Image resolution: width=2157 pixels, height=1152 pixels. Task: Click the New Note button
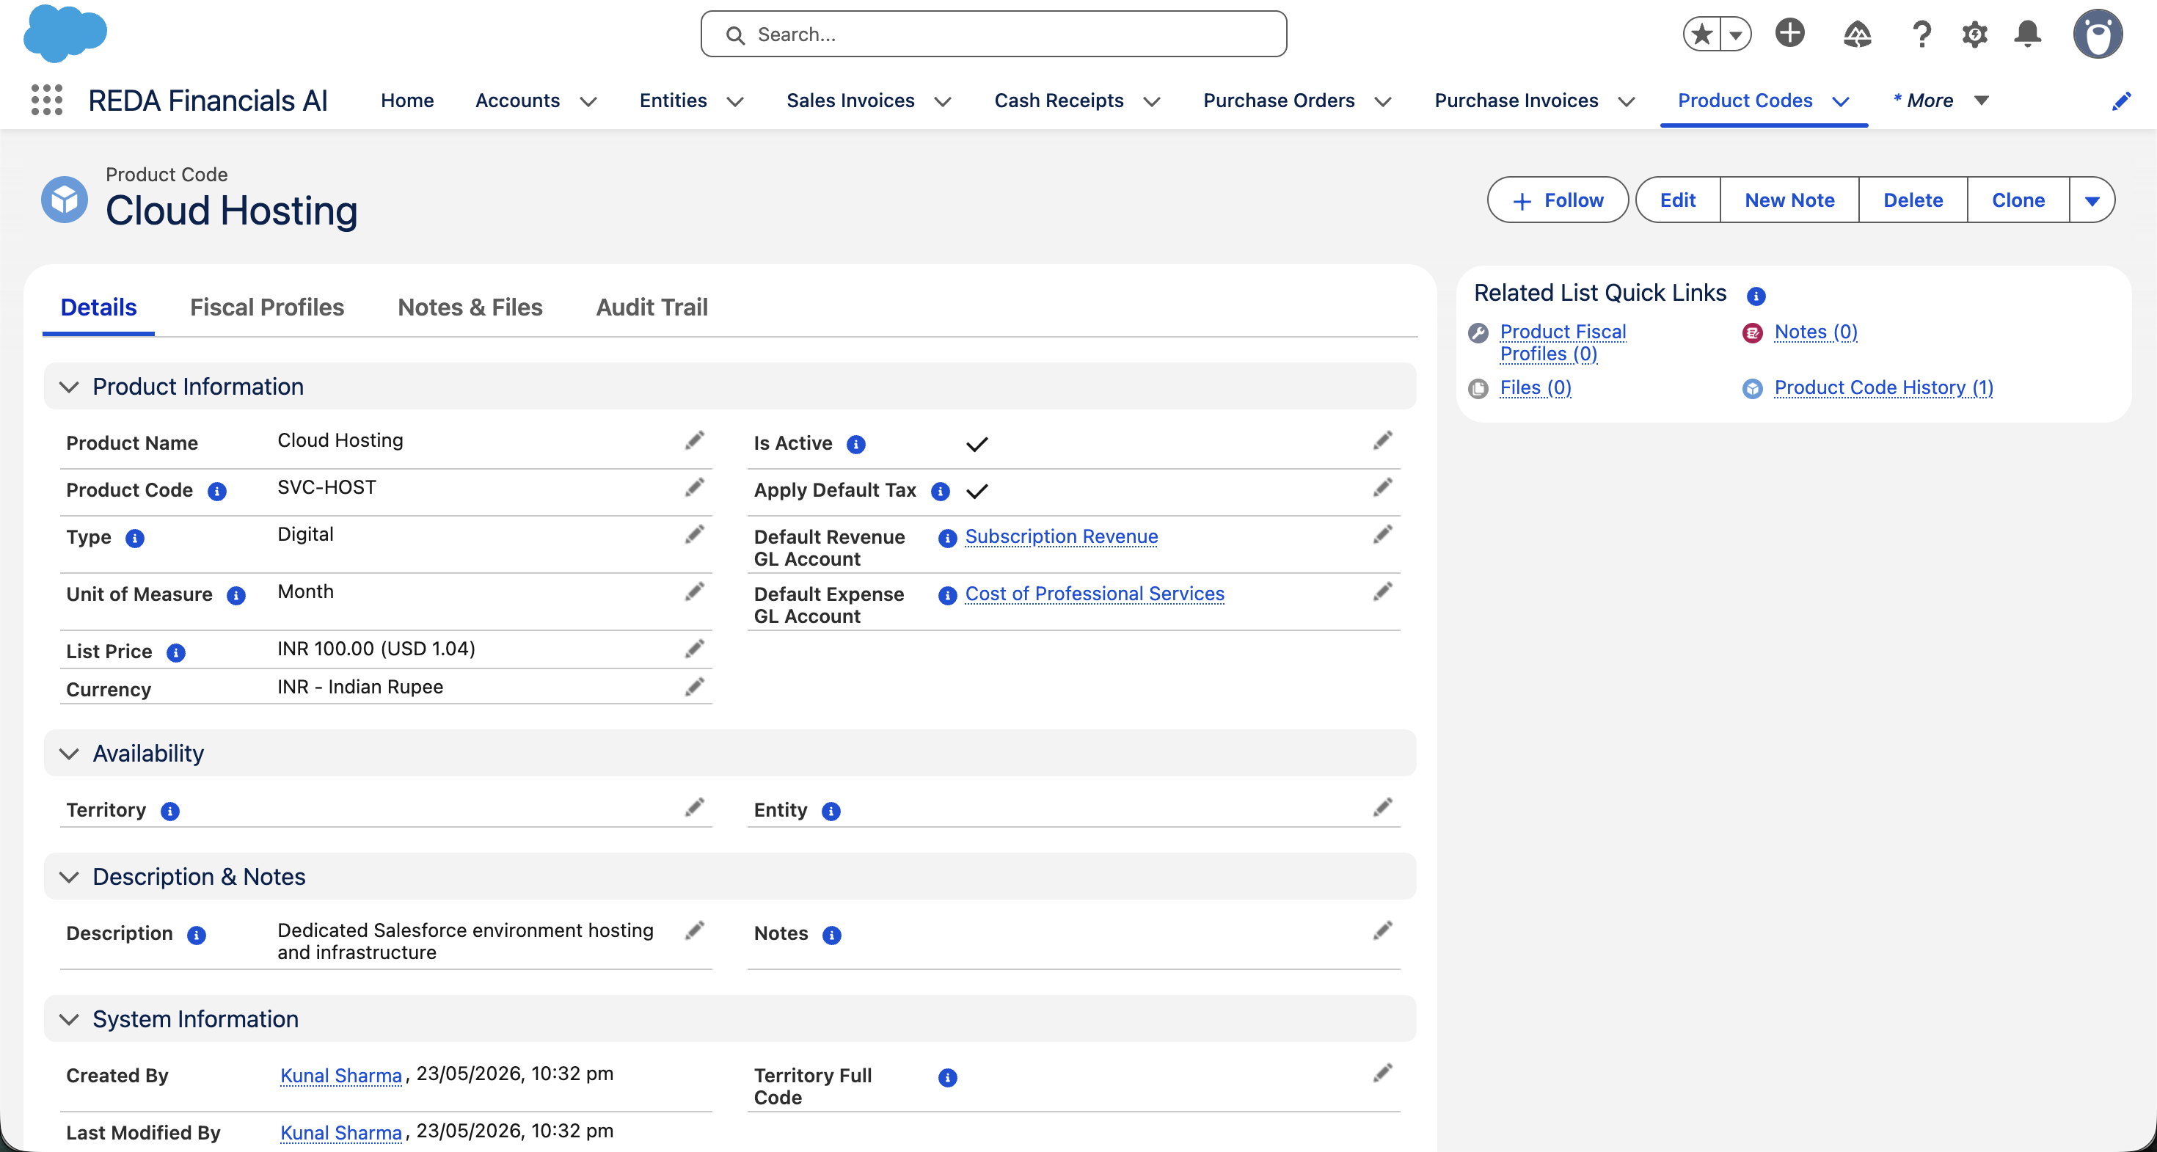[x=1789, y=200]
